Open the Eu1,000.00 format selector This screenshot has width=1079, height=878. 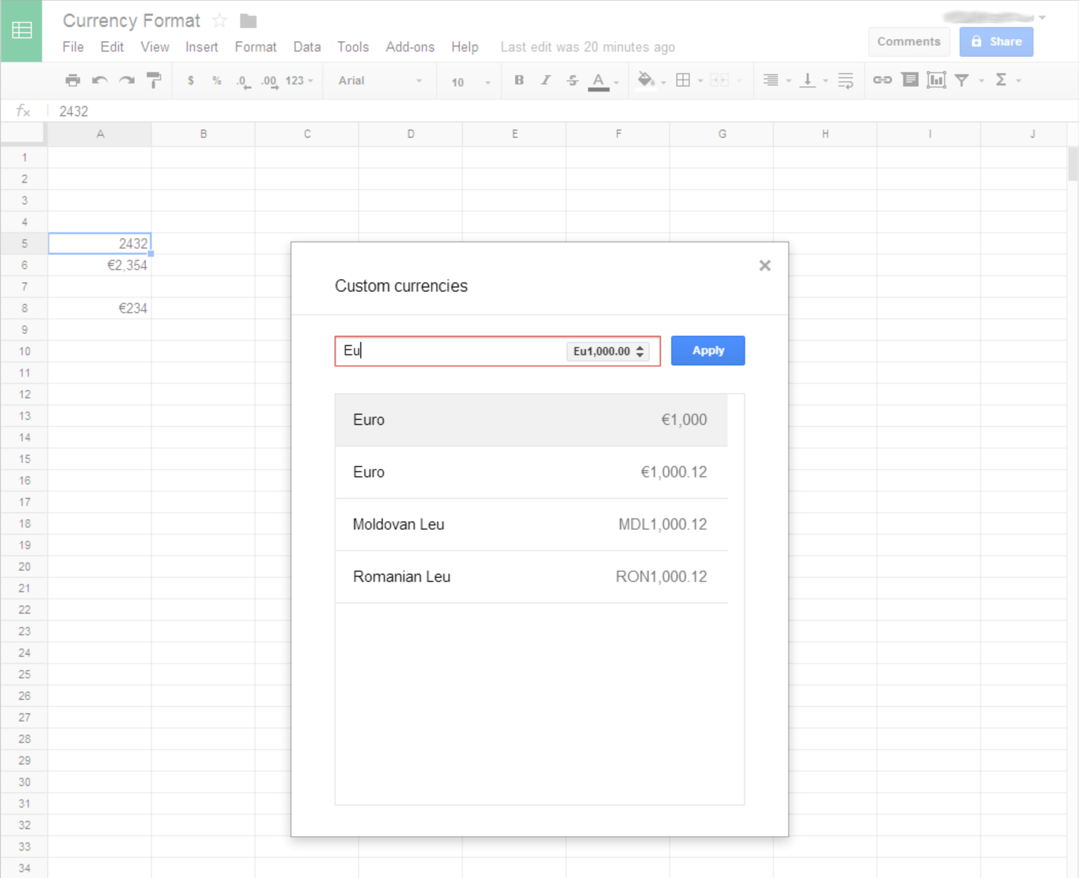tap(608, 351)
